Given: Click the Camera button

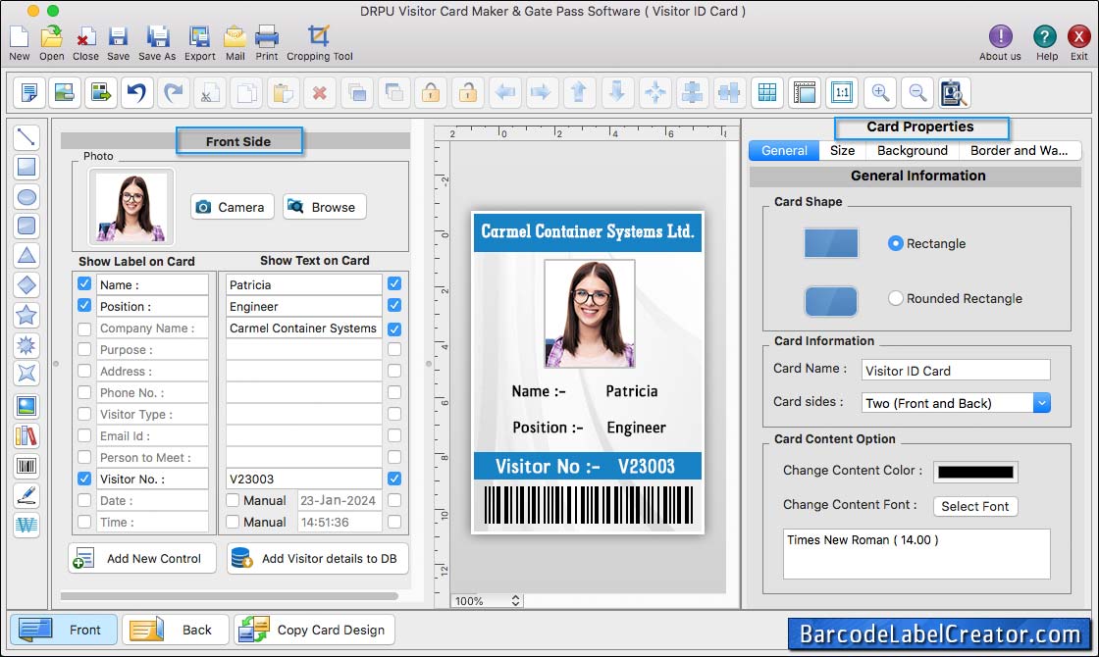Looking at the screenshot, I should tap(232, 207).
